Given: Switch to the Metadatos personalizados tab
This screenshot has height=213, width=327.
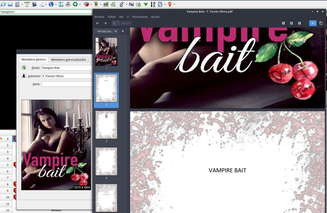Looking at the screenshot, I should pyautogui.click(x=69, y=60).
